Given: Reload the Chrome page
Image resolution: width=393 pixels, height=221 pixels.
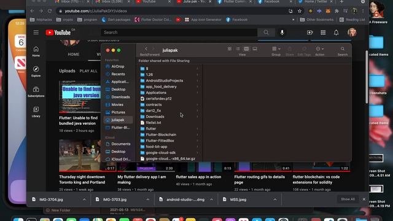Looking at the screenshot, I should 50,11.
